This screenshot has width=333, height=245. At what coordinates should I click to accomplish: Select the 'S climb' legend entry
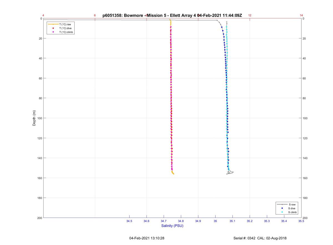pyautogui.click(x=286, y=212)
